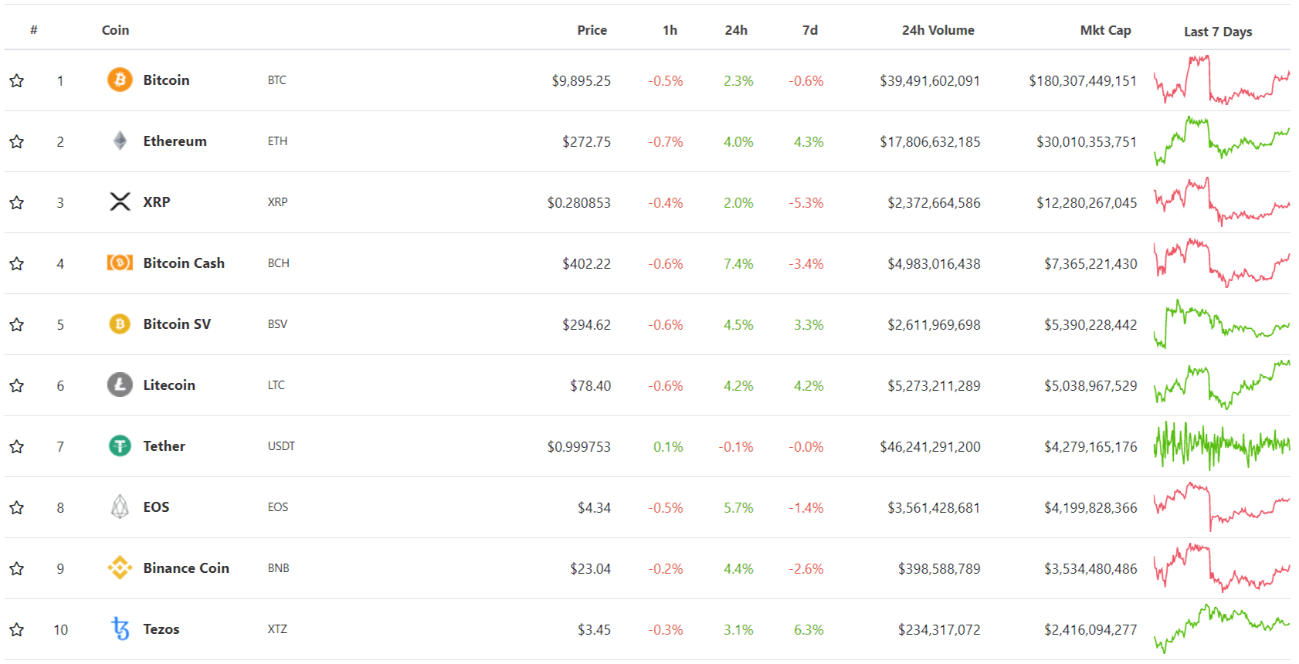The width and height of the screenshot is (1299, 664).
Task: Add Litecoin to favorites via star
Action: [x=16, y=385]
